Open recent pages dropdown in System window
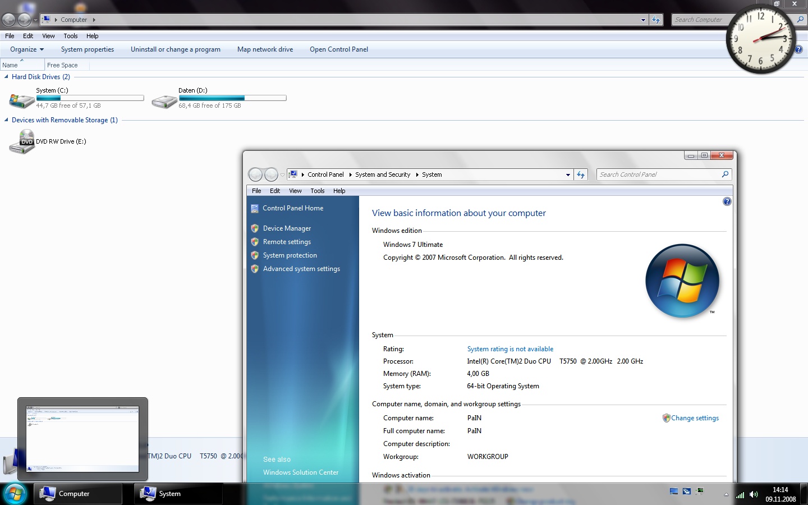Image resolution: width=808 pixels, height=505 pixels. (282, 175)
